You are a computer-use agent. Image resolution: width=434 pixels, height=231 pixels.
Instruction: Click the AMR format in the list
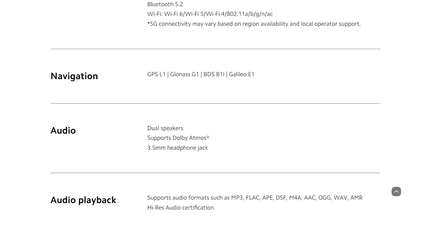pyautogui.click(x=357, y=198)
